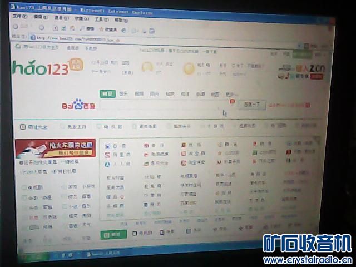
Task: Click the 加入Z.cn advertisement banner
Action: click(x=301, y=71)
